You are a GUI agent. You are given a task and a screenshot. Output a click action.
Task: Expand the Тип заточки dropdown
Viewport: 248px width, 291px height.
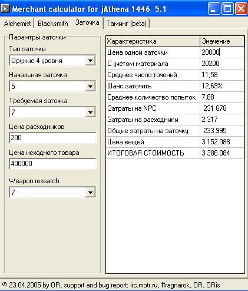[90, 61]
